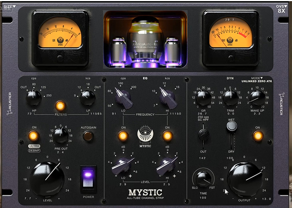Image resolution: width=292 pixels, height=208 pixels.
Task: Turn off the DYN section ON light
Action: (x=258, y=136)
